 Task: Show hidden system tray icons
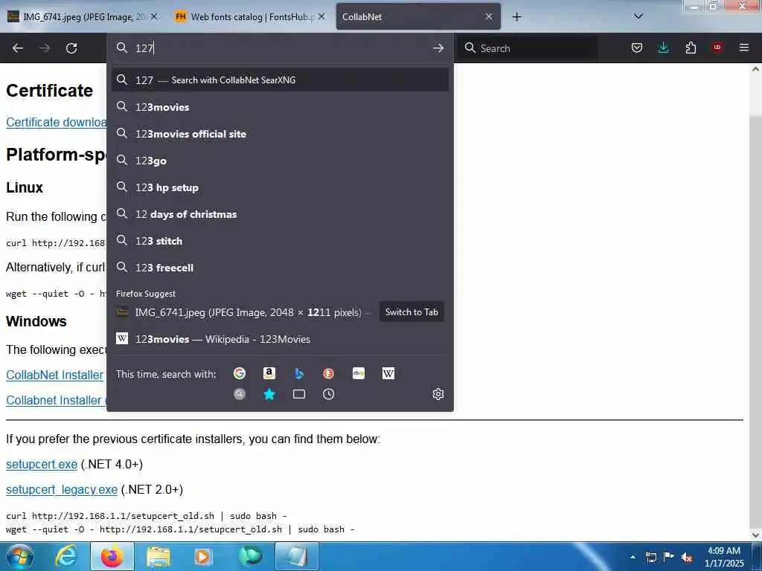click(633, 557)
